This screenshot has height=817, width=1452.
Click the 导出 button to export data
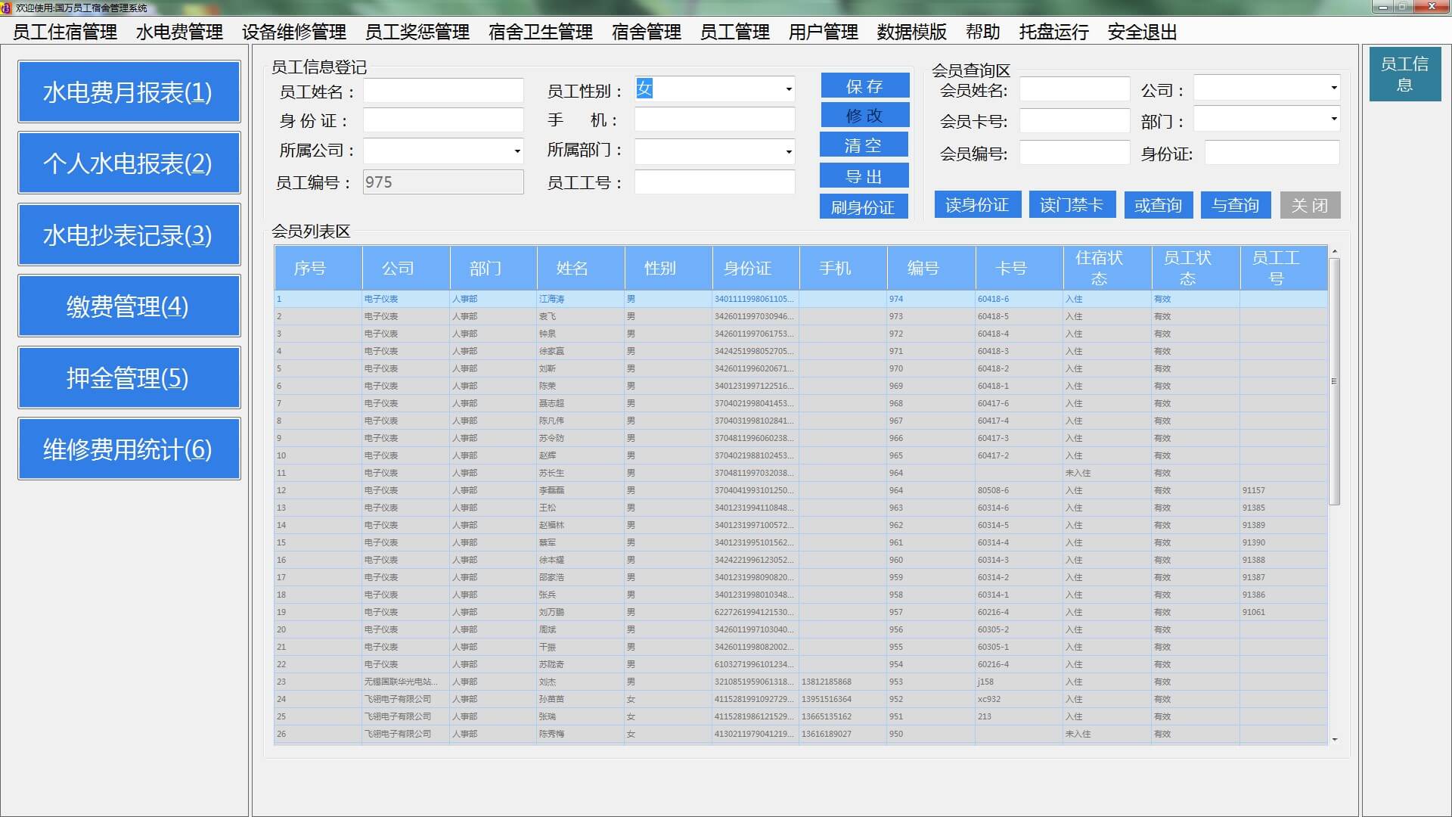[x=864, y=176]
